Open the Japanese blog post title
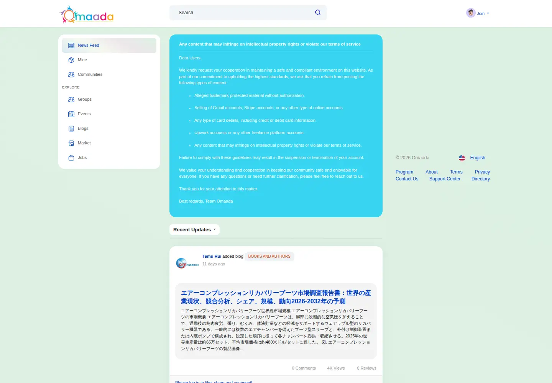Screen dimensions: 552x383 pyautogui.click(x=276, y=297)
